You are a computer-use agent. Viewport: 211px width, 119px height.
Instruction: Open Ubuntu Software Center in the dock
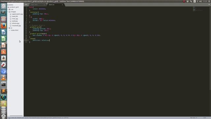pyautogui.click(x=4, y=52)
